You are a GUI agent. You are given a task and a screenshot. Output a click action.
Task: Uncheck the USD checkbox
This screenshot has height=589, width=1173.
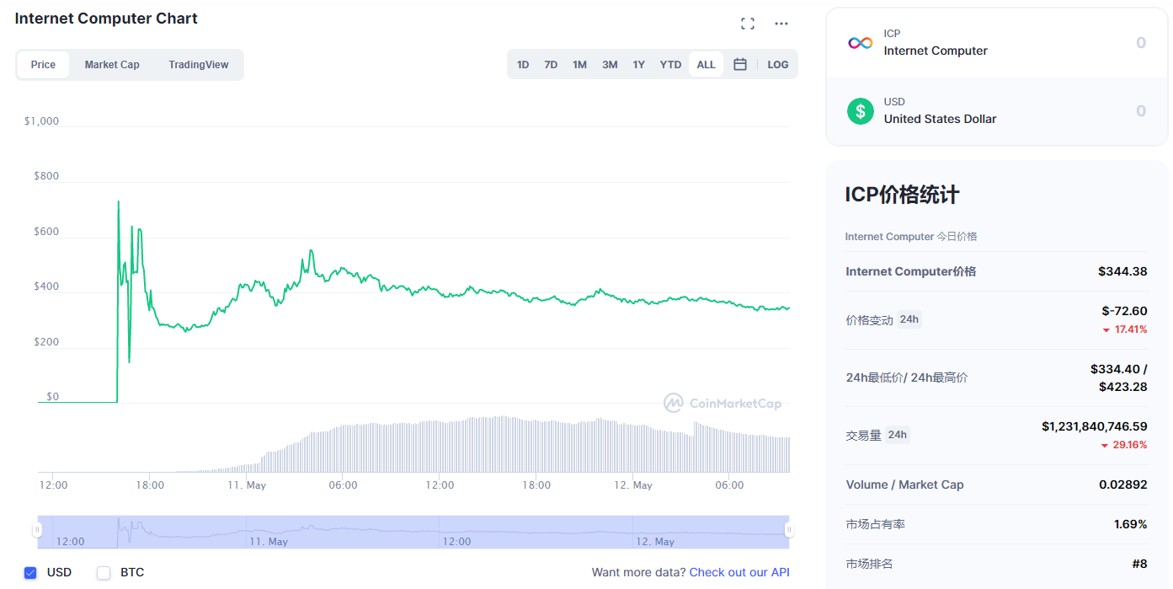(x=31, y=573)
